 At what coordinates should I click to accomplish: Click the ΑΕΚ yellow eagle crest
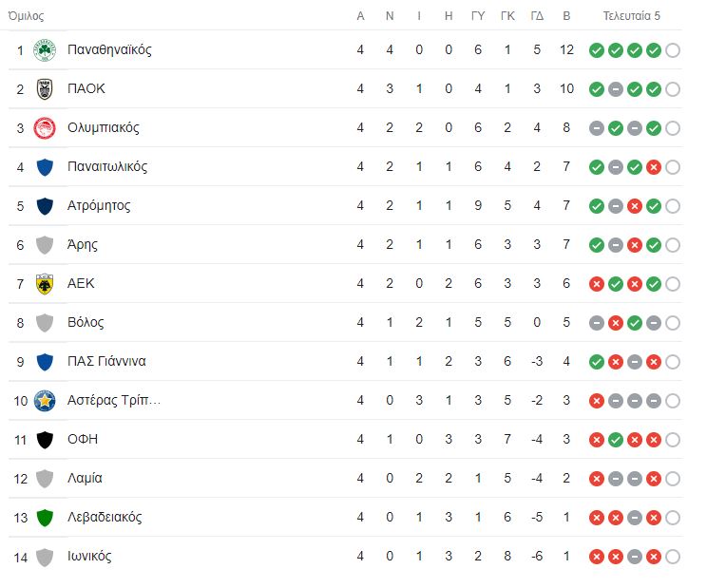coord(45,284)
